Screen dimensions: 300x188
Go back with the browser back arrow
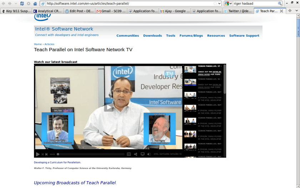(4, 4)
